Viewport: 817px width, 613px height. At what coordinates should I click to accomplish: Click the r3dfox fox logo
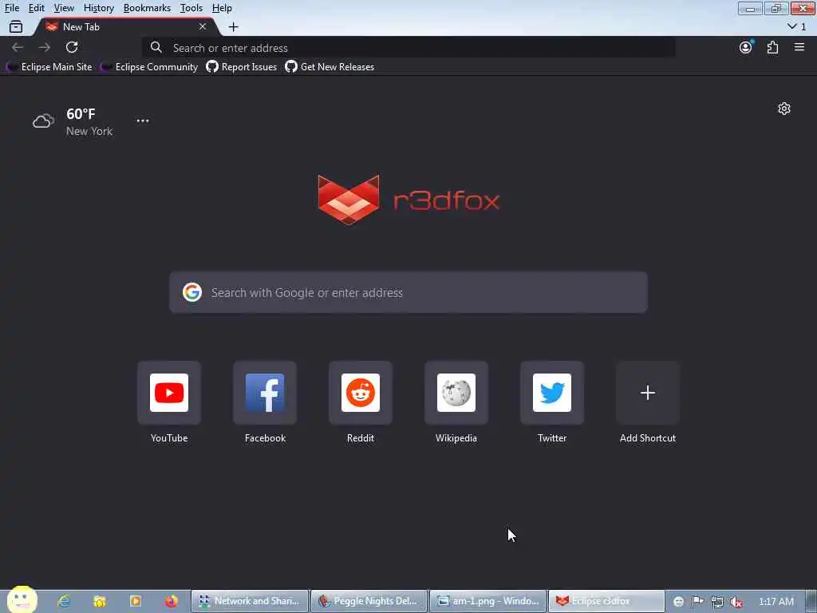pos(349,200)
